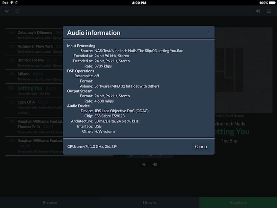Viewport: 277px width, 208px height.
Task: Dismiss the dialog using the X icon
Action: pyautogui.click(x=209, y=32)
